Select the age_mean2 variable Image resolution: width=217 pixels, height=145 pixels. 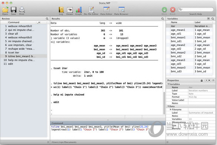190,45
